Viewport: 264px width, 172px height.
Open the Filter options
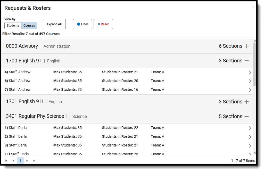[x=82, y=24]
